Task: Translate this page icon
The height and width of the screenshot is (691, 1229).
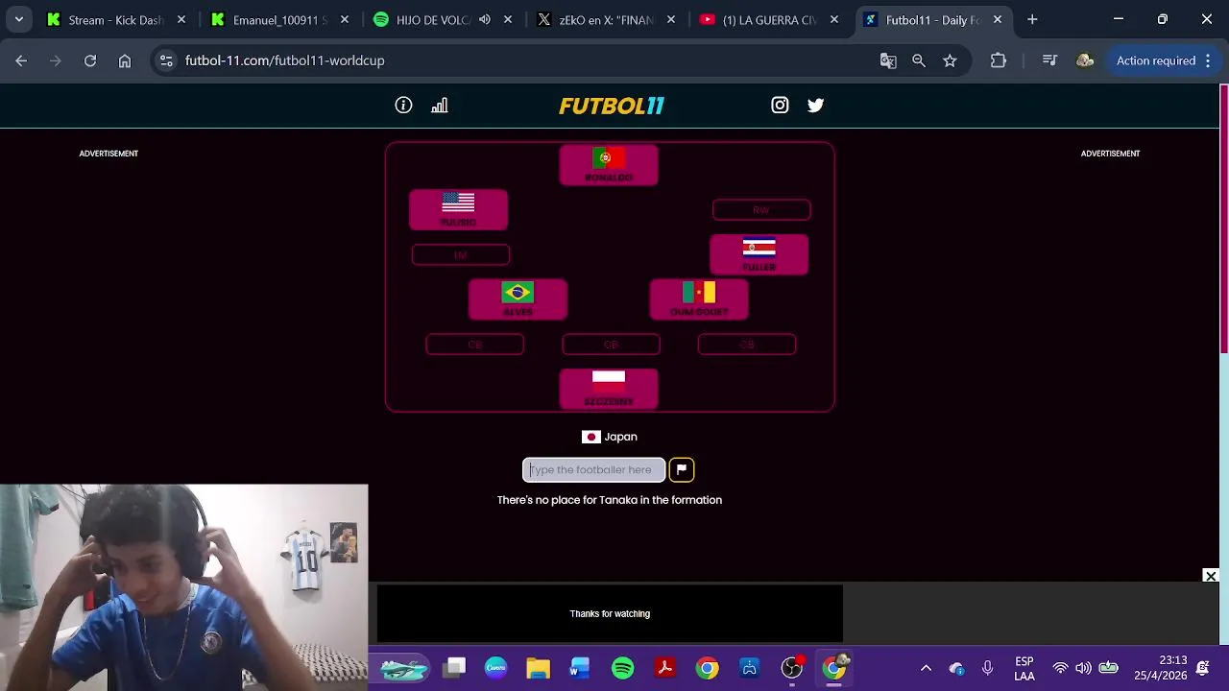Action: pyautogui.click(x=888, y=60)
